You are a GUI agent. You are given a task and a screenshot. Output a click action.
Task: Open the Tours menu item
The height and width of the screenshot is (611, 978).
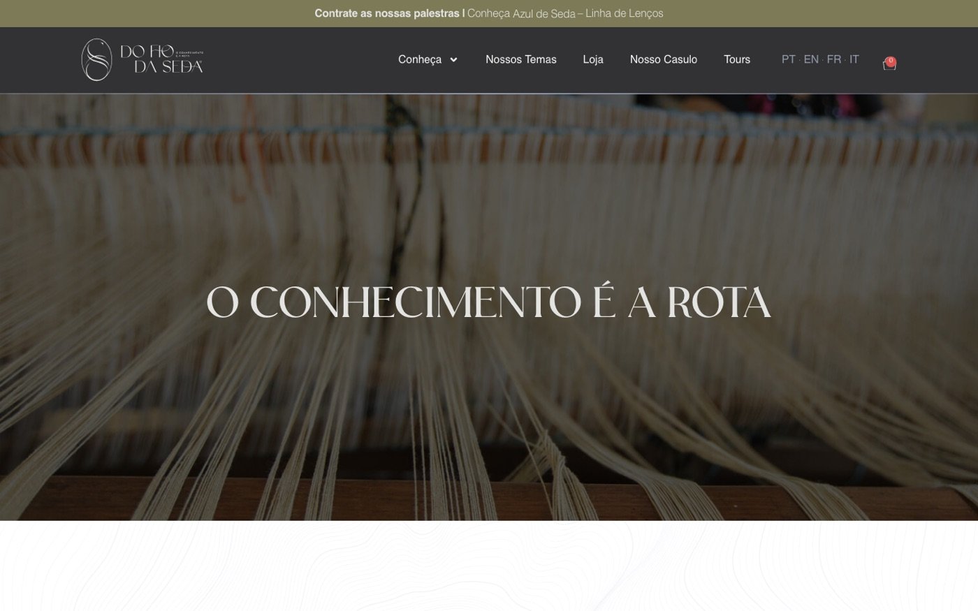737,60
